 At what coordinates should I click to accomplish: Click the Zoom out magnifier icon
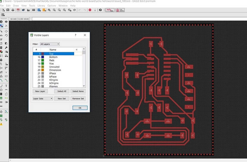click(59, 10)
